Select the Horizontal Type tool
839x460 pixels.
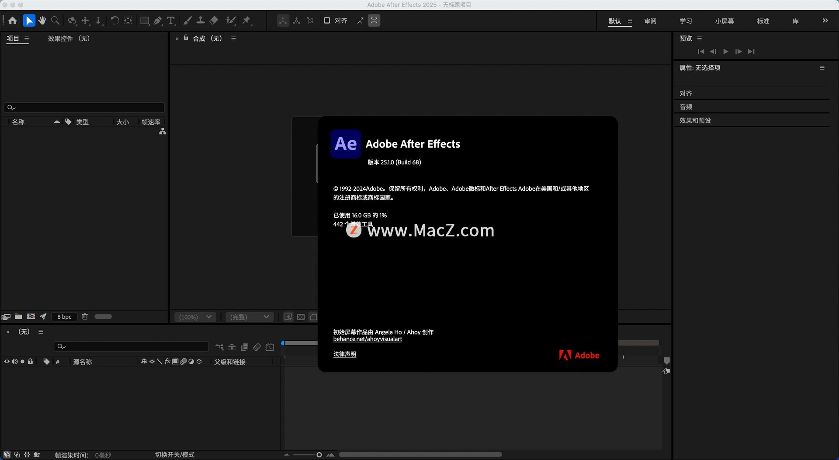pos(171,21)
